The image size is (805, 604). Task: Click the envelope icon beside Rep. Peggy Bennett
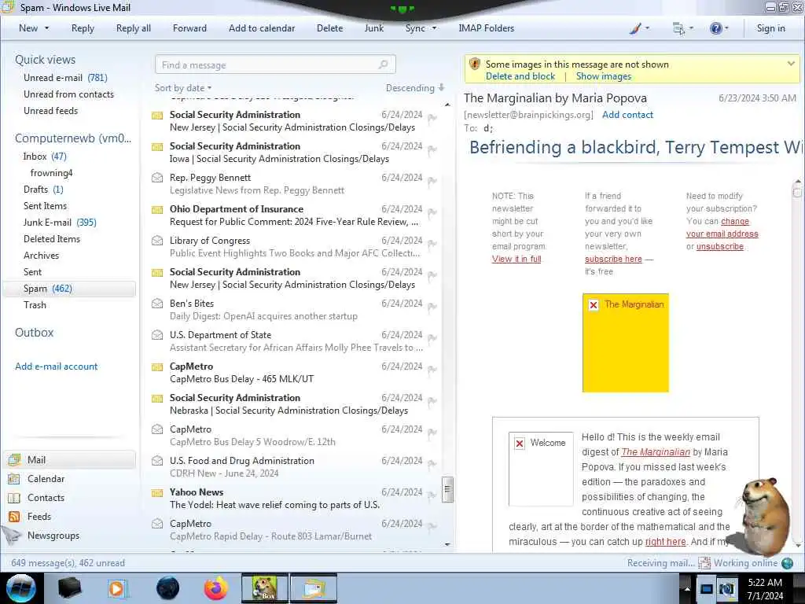[157, 178]
